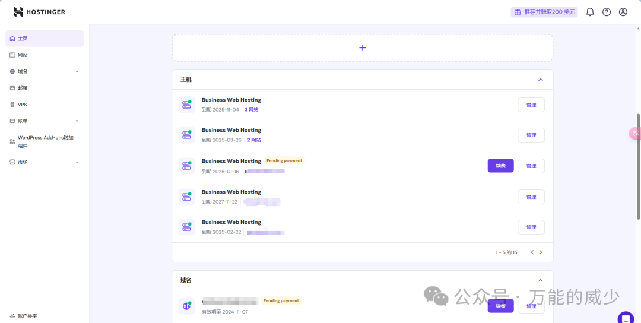Click 管理 for hosting expiring 2025-11-04
The height and width of the screenshot is (323, 641).
(x=531, y=104)
